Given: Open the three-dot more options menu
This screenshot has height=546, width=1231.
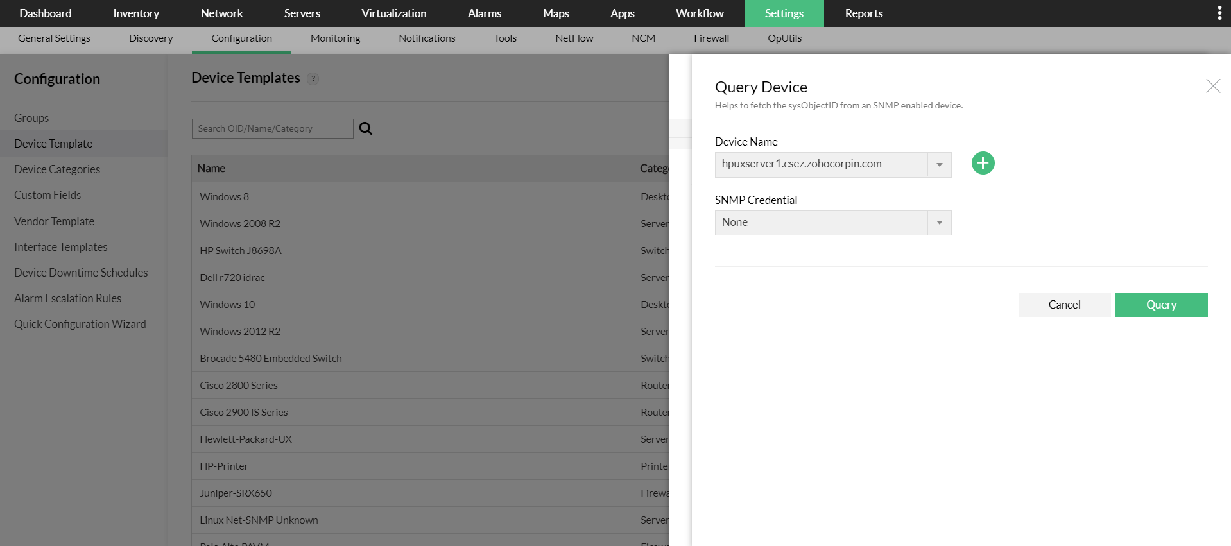Looking at the screenshot, I should point(1219,13).
